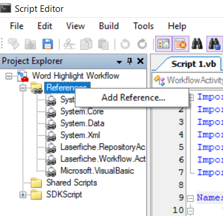This screenshot has width=223, height=216.
Task: Click the Script Editor title bar icon
Action: coord(6,8)
